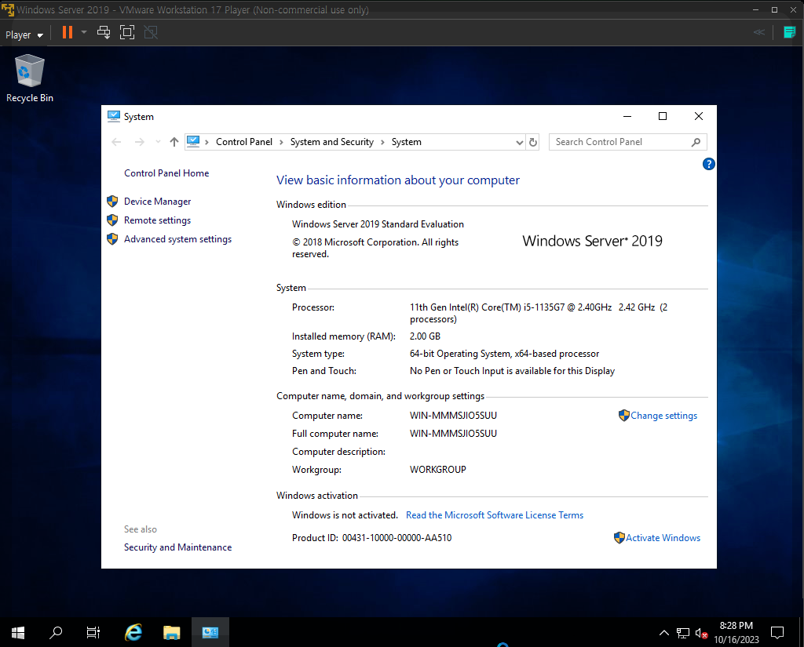Expand chevron after Control Panel breadcrumb
This screenshot has height=647, width=804.
pos(281,142)
